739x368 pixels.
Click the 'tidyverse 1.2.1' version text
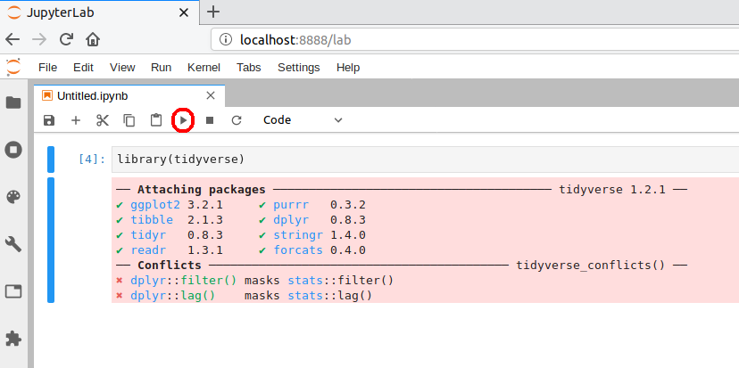point(612,190)
